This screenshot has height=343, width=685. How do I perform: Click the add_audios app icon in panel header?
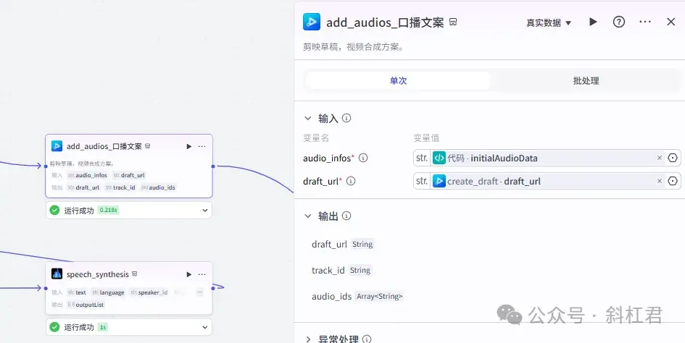[312, 22]
